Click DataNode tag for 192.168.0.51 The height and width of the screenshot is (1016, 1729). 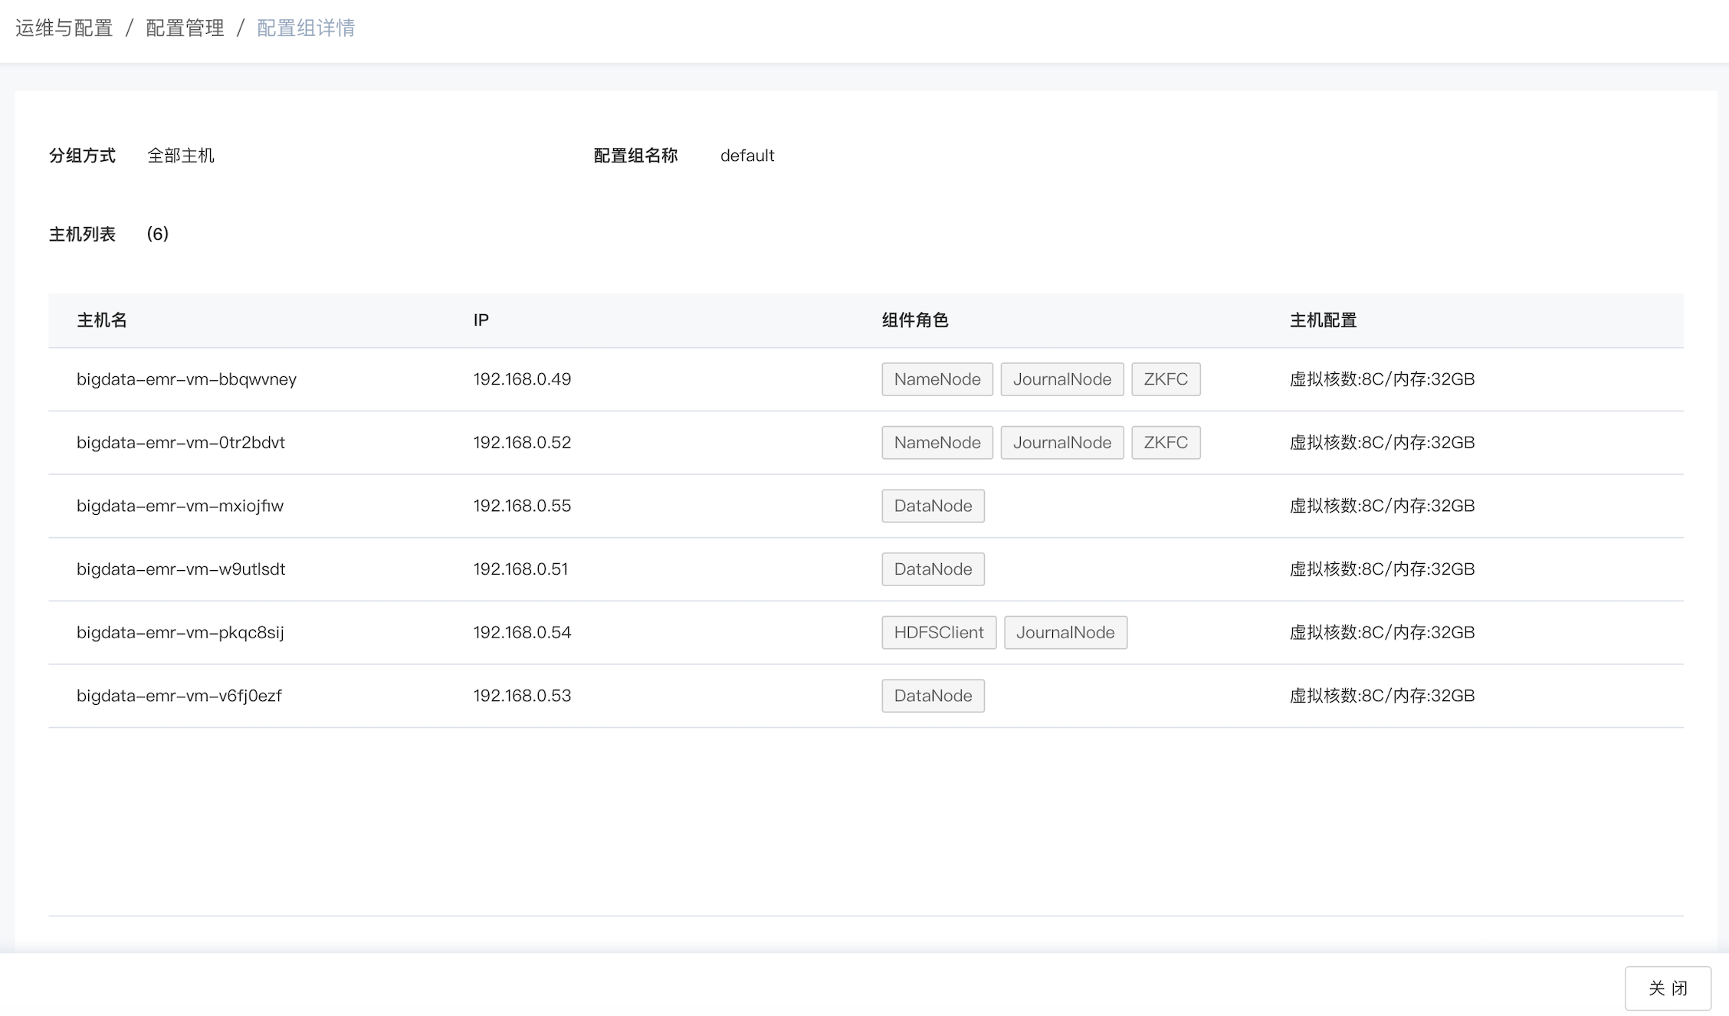point(933,569)
